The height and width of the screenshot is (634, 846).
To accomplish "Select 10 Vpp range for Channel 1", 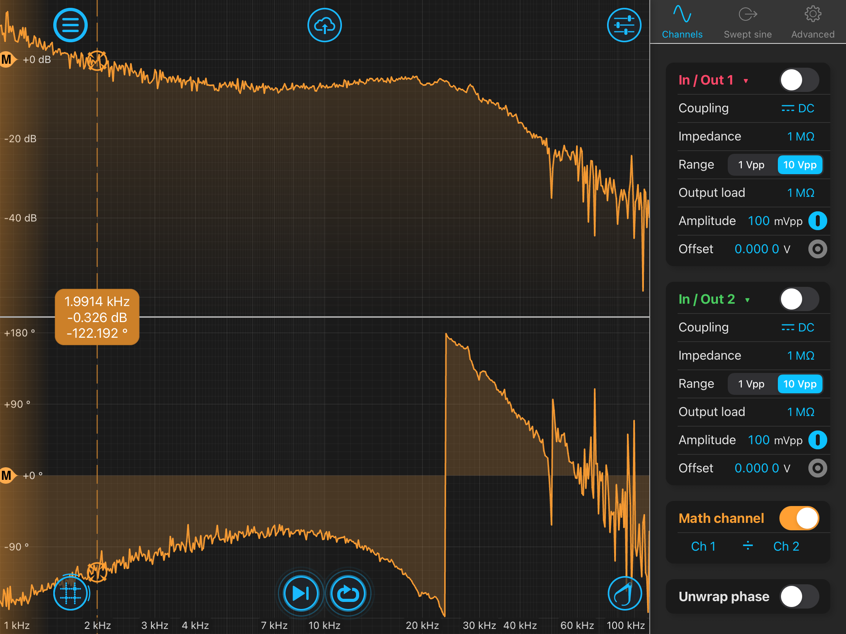I will click(800, 165).
